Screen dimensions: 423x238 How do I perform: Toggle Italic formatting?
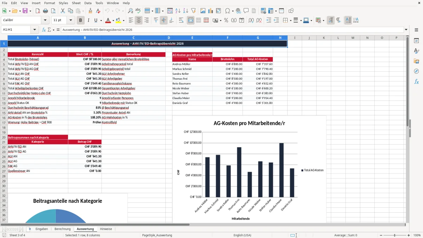click(x=88, y=20)
